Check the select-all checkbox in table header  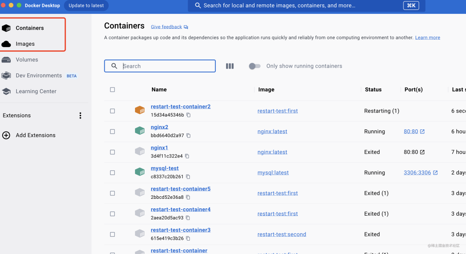(x=112, y=89)
